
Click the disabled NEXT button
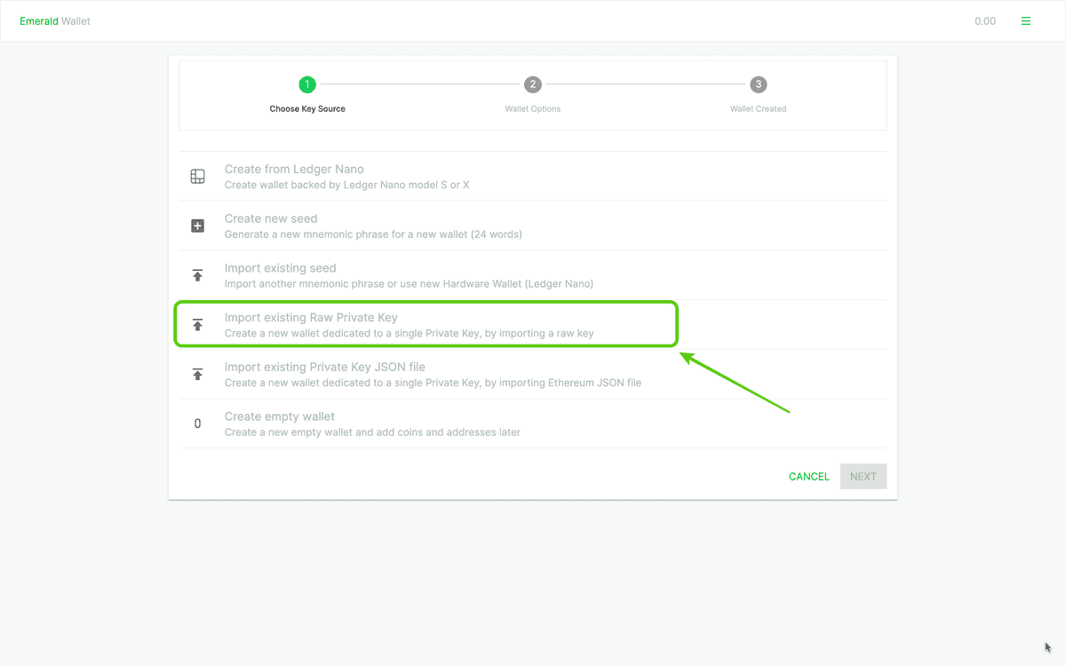[x=863, y=476]
